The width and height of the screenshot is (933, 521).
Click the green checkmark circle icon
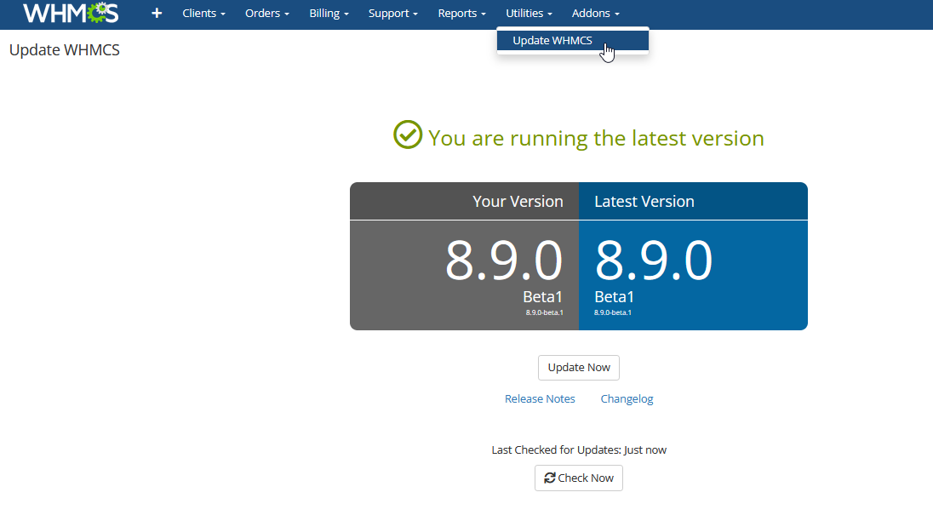pyautogui.click(x=408, y=135)
